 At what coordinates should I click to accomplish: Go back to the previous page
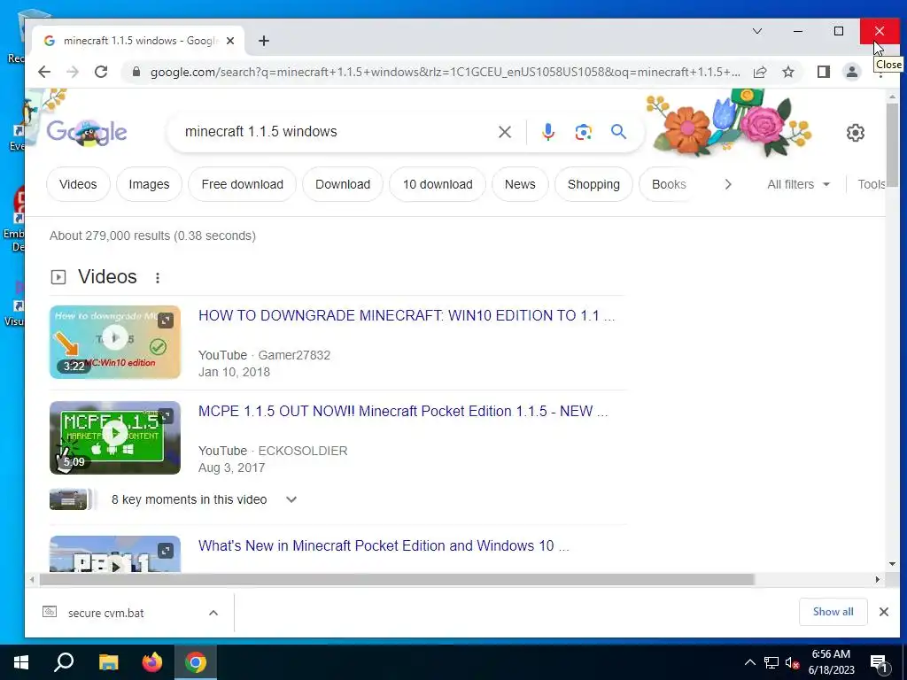[44, 72]
